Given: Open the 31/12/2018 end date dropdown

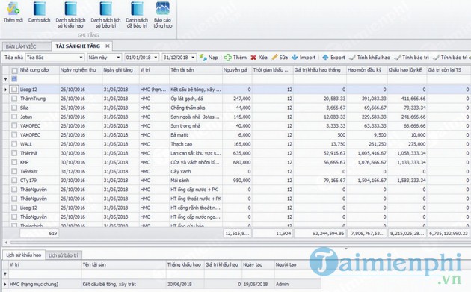Looking at the screenshot, I should tap(193, 58).
